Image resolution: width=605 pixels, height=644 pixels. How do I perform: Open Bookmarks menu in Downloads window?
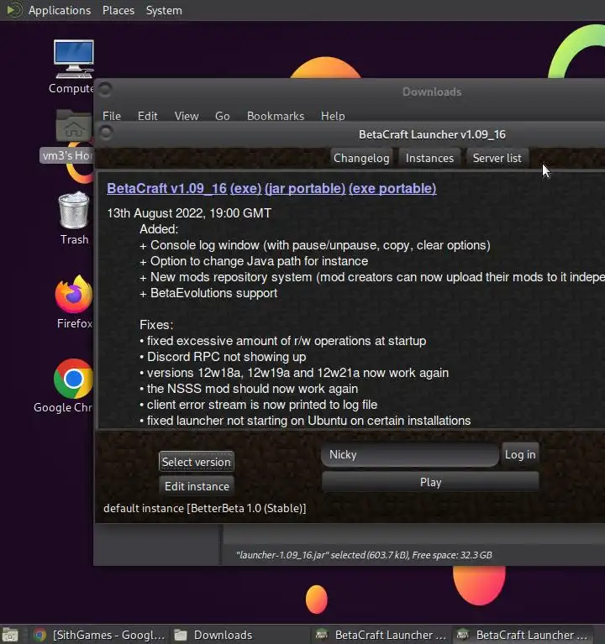[x=276, y=116]
